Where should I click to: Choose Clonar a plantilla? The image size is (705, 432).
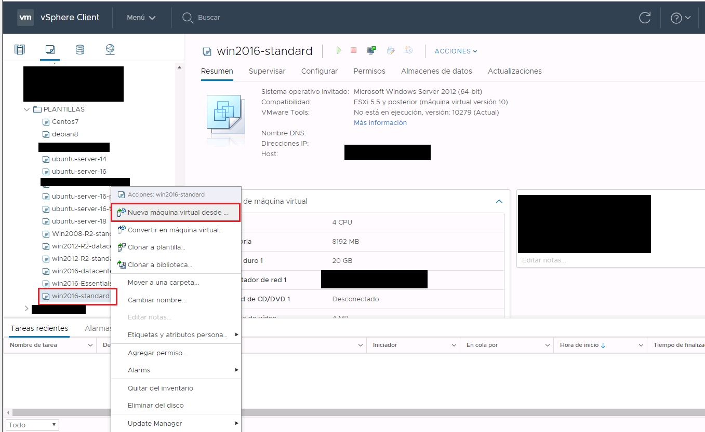176,247
